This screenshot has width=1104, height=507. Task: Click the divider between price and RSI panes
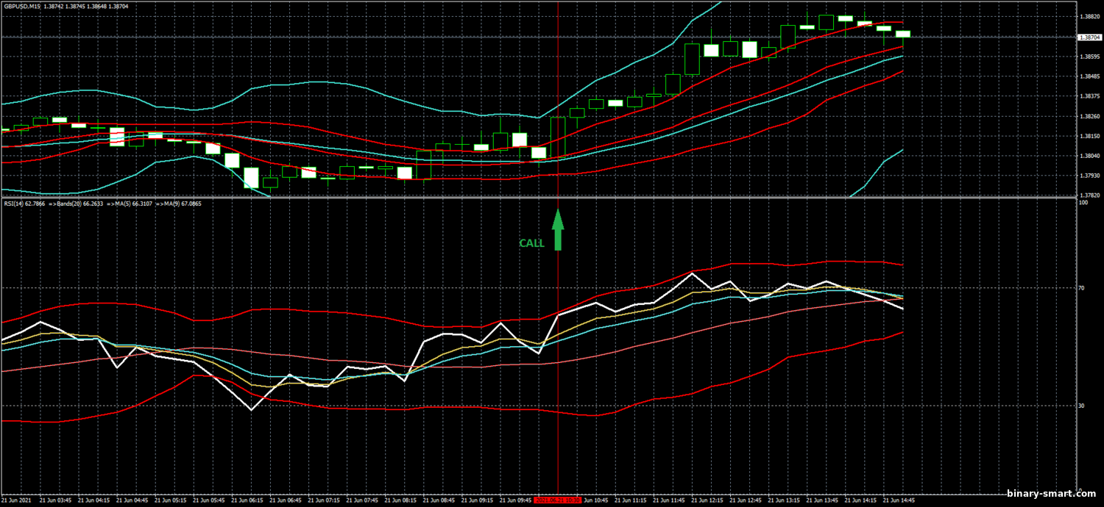point(538,197)
